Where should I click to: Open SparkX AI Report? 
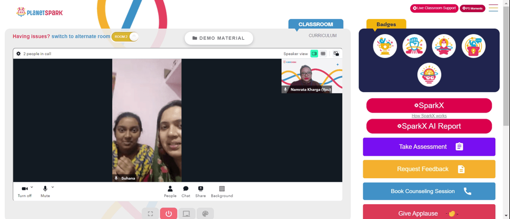tap(429, 126)
